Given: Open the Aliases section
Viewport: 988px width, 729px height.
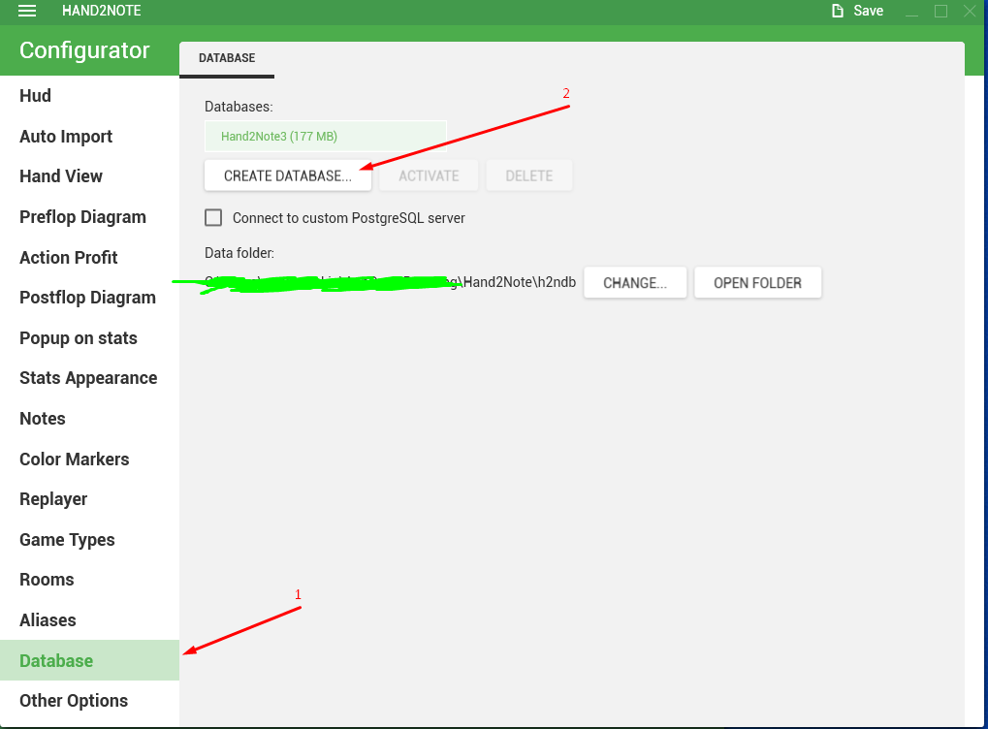Looking at the screenshot, I should [48, 620].
